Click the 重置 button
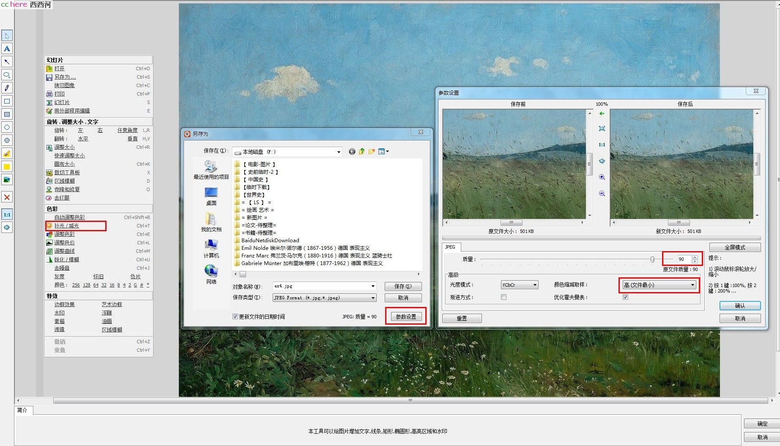The image size is (780, 446). pyautogui.click(x=462, y=318)
